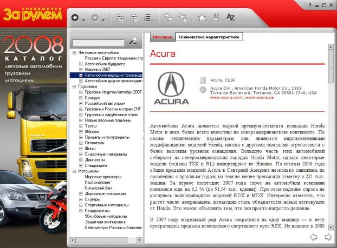Click the За рулем logo
The width and height of the screenshot is (337, 248).
[33, 15]
